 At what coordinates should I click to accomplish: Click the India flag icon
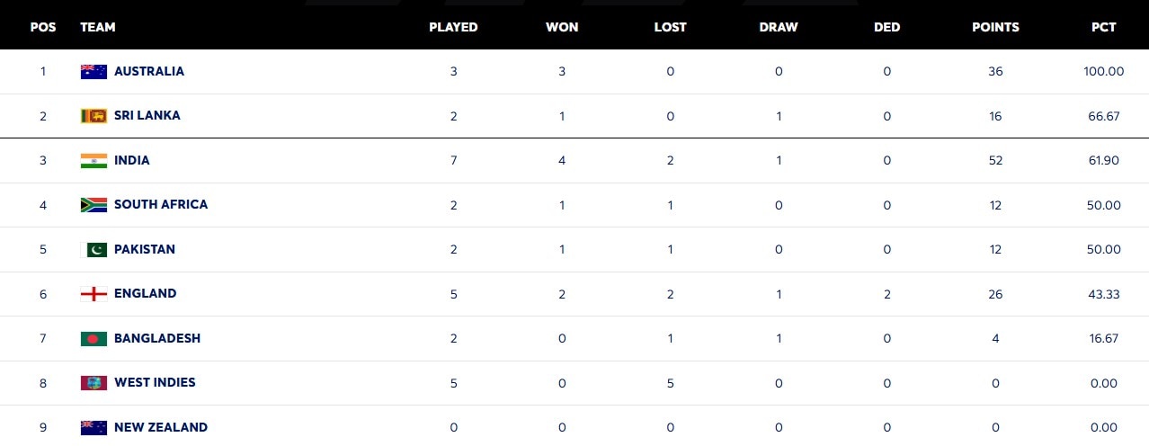(94, 161)
